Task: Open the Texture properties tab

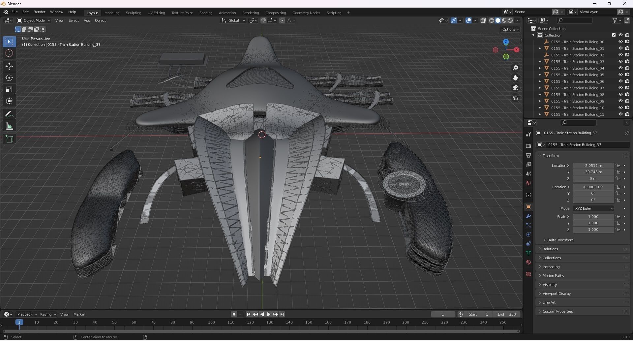Action: click(528, 274)
